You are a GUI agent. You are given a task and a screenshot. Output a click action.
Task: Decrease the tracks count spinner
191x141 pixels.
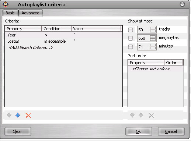click(153, 31)
